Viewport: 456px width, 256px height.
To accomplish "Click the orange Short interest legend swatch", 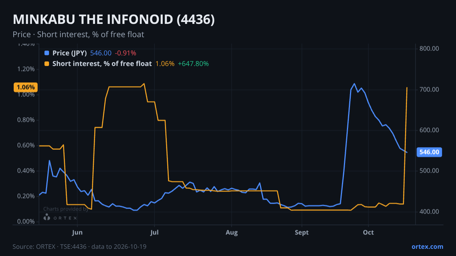I will point(47,64).
